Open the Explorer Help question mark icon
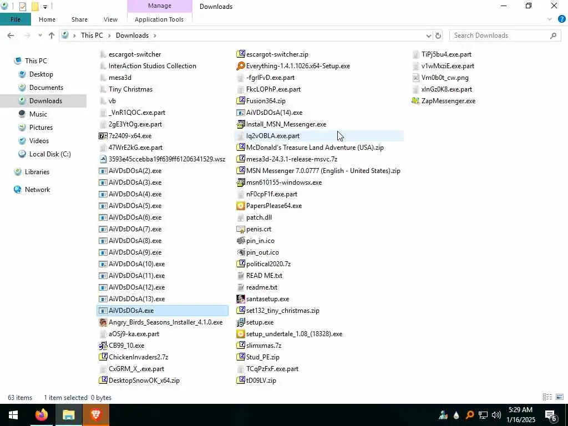 561,19
